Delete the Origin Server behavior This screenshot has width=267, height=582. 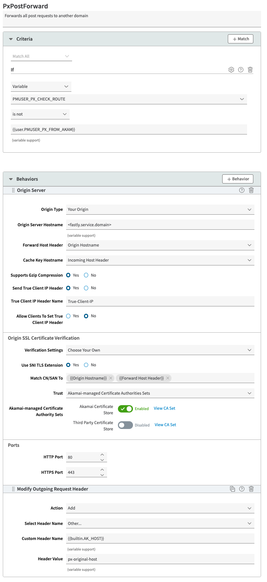point(251,190)
